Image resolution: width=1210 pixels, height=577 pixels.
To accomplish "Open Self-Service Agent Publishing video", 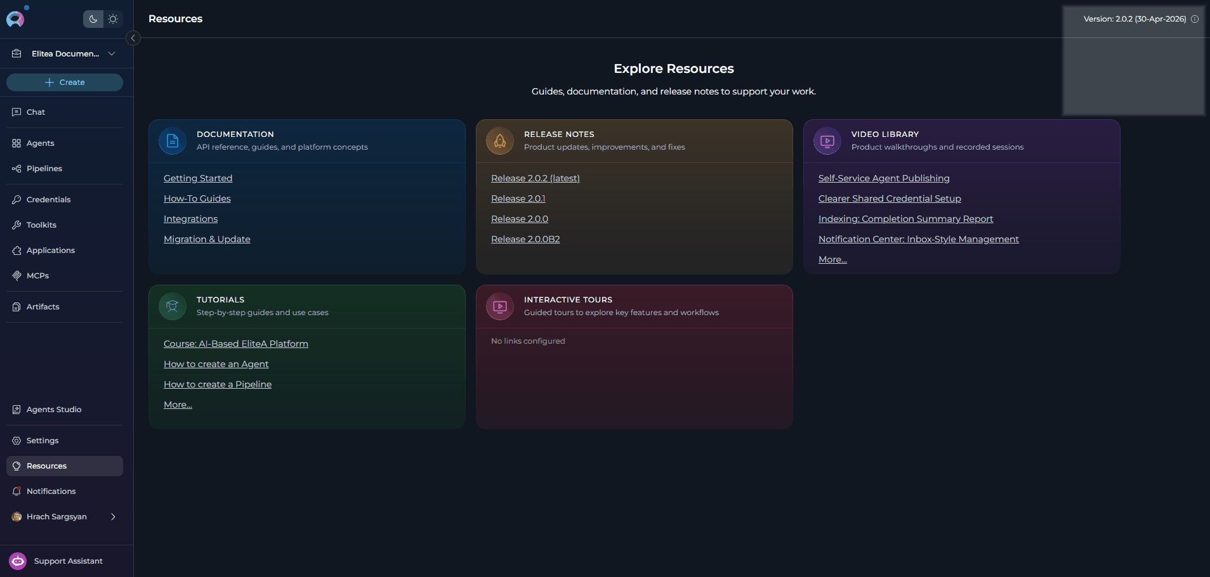I will (884, 178).
